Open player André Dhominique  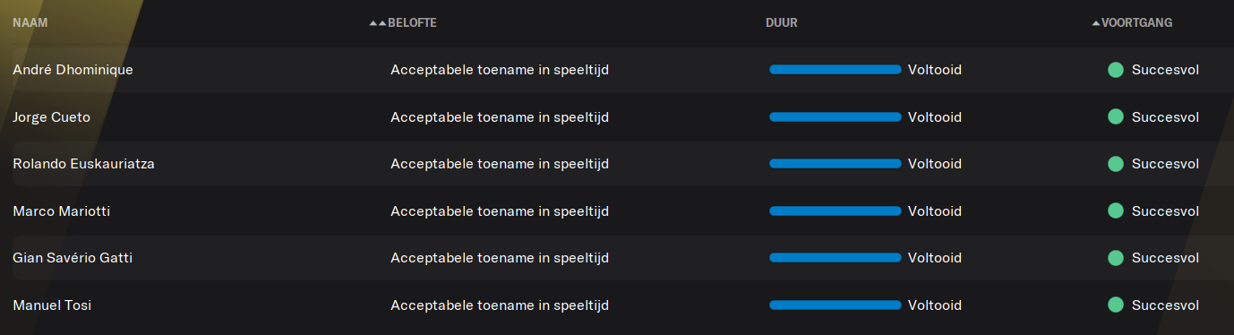tap(73, 70)
